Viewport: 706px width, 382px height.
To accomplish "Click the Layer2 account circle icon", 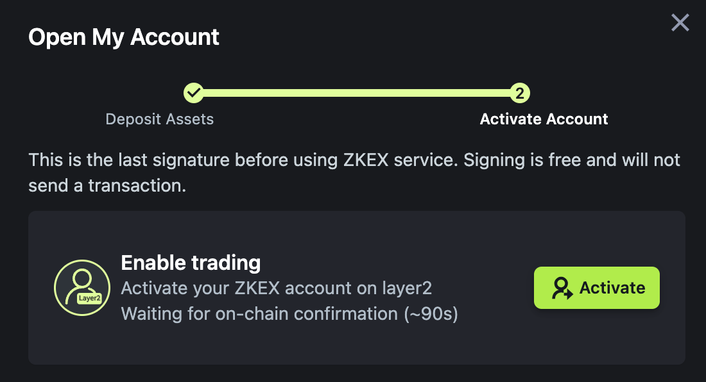I will click(82, 287).
